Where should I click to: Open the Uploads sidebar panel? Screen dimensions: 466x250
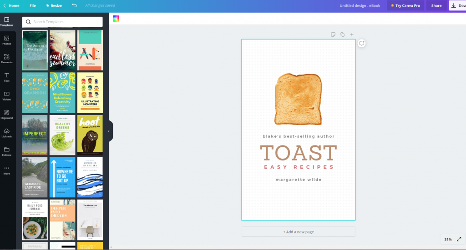pos(6,133)
